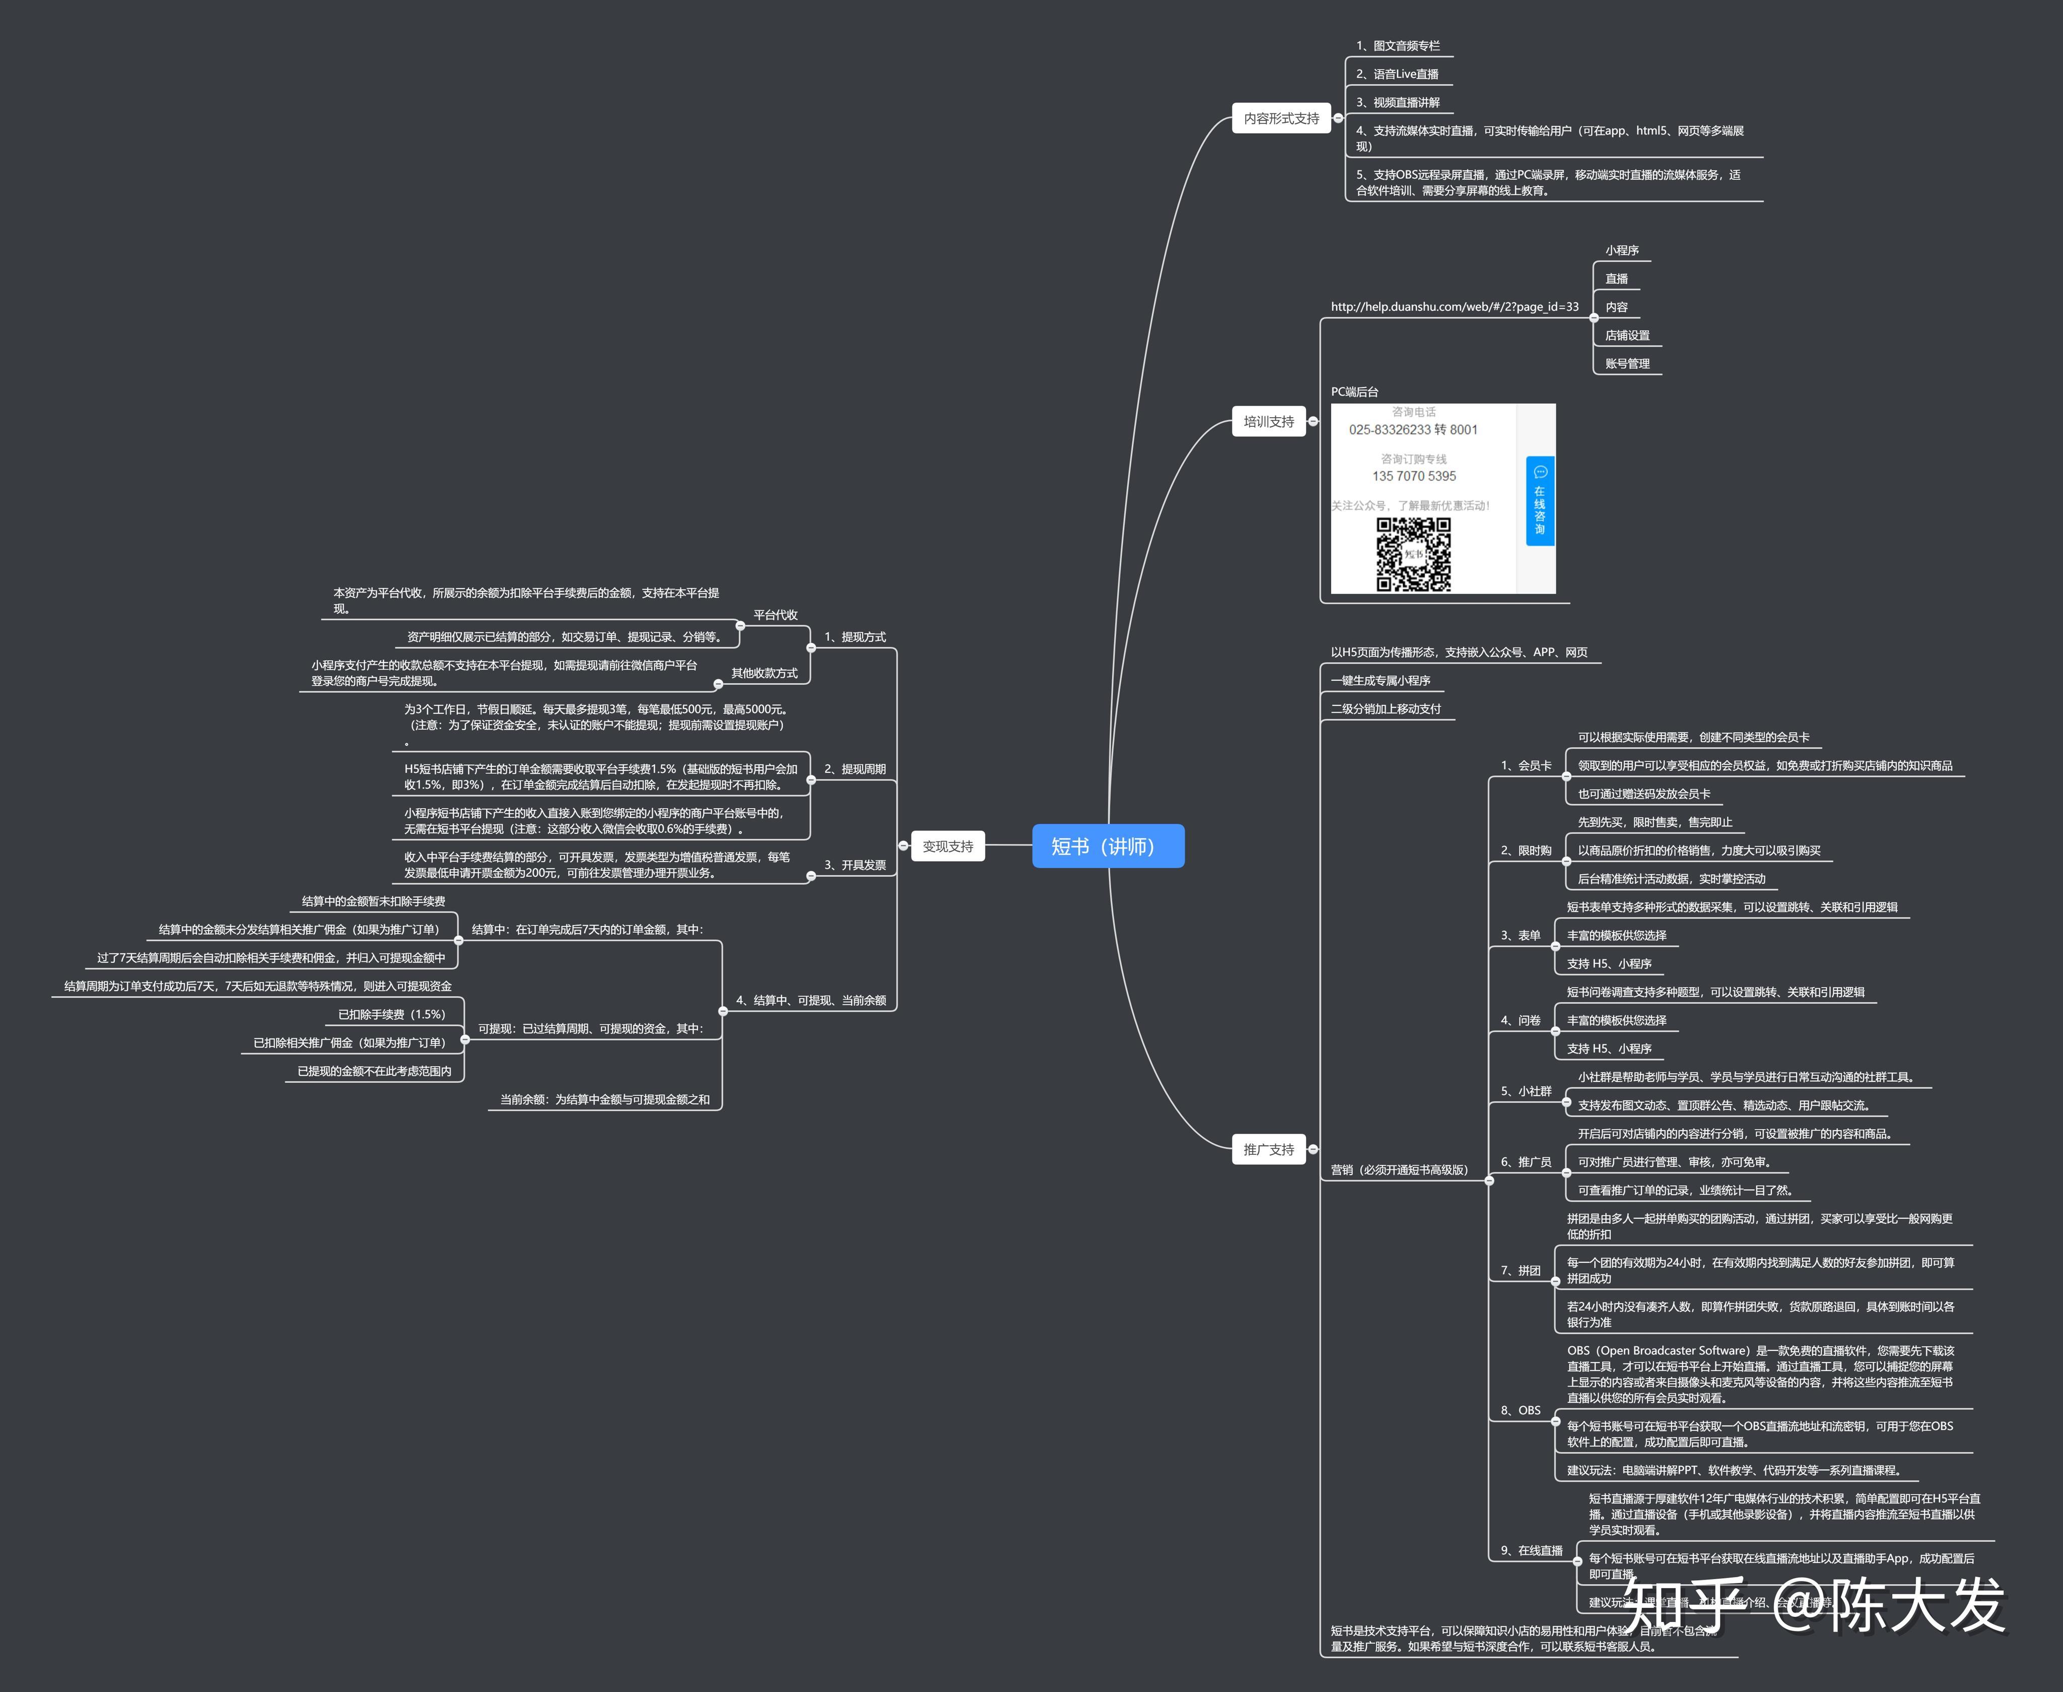Select the 收入中平台手续费结算的部分 invoice node
2063x1692 pixels.
(597, 865)
